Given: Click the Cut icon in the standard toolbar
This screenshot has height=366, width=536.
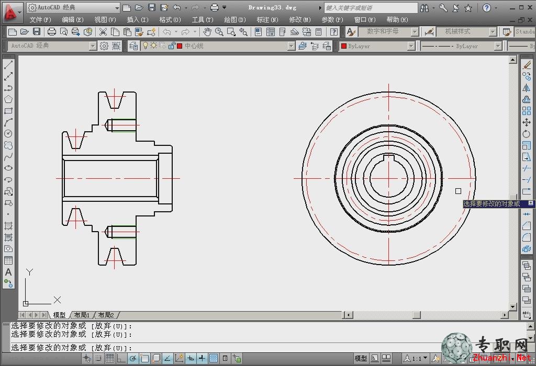Looking at the screenshot, I should [103, 32].
